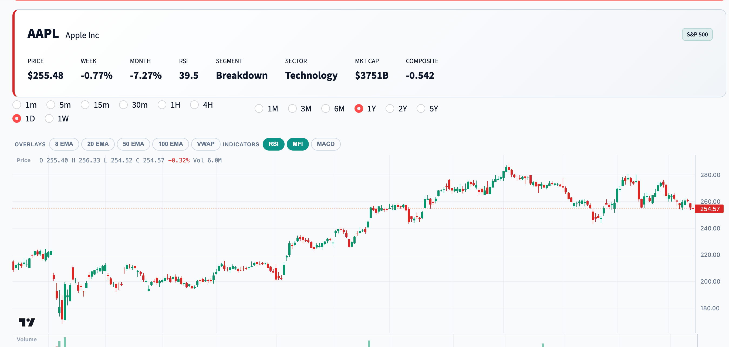Enable the 100 EMA overlay
The height and width of the screenshot is (347, 729).
coord(170,144)
